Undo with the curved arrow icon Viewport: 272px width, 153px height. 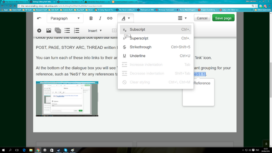(x=39, y=18)
